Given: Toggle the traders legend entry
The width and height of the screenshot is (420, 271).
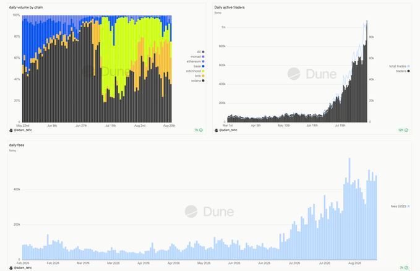Looking at the screenshot, I should [403, 71].
